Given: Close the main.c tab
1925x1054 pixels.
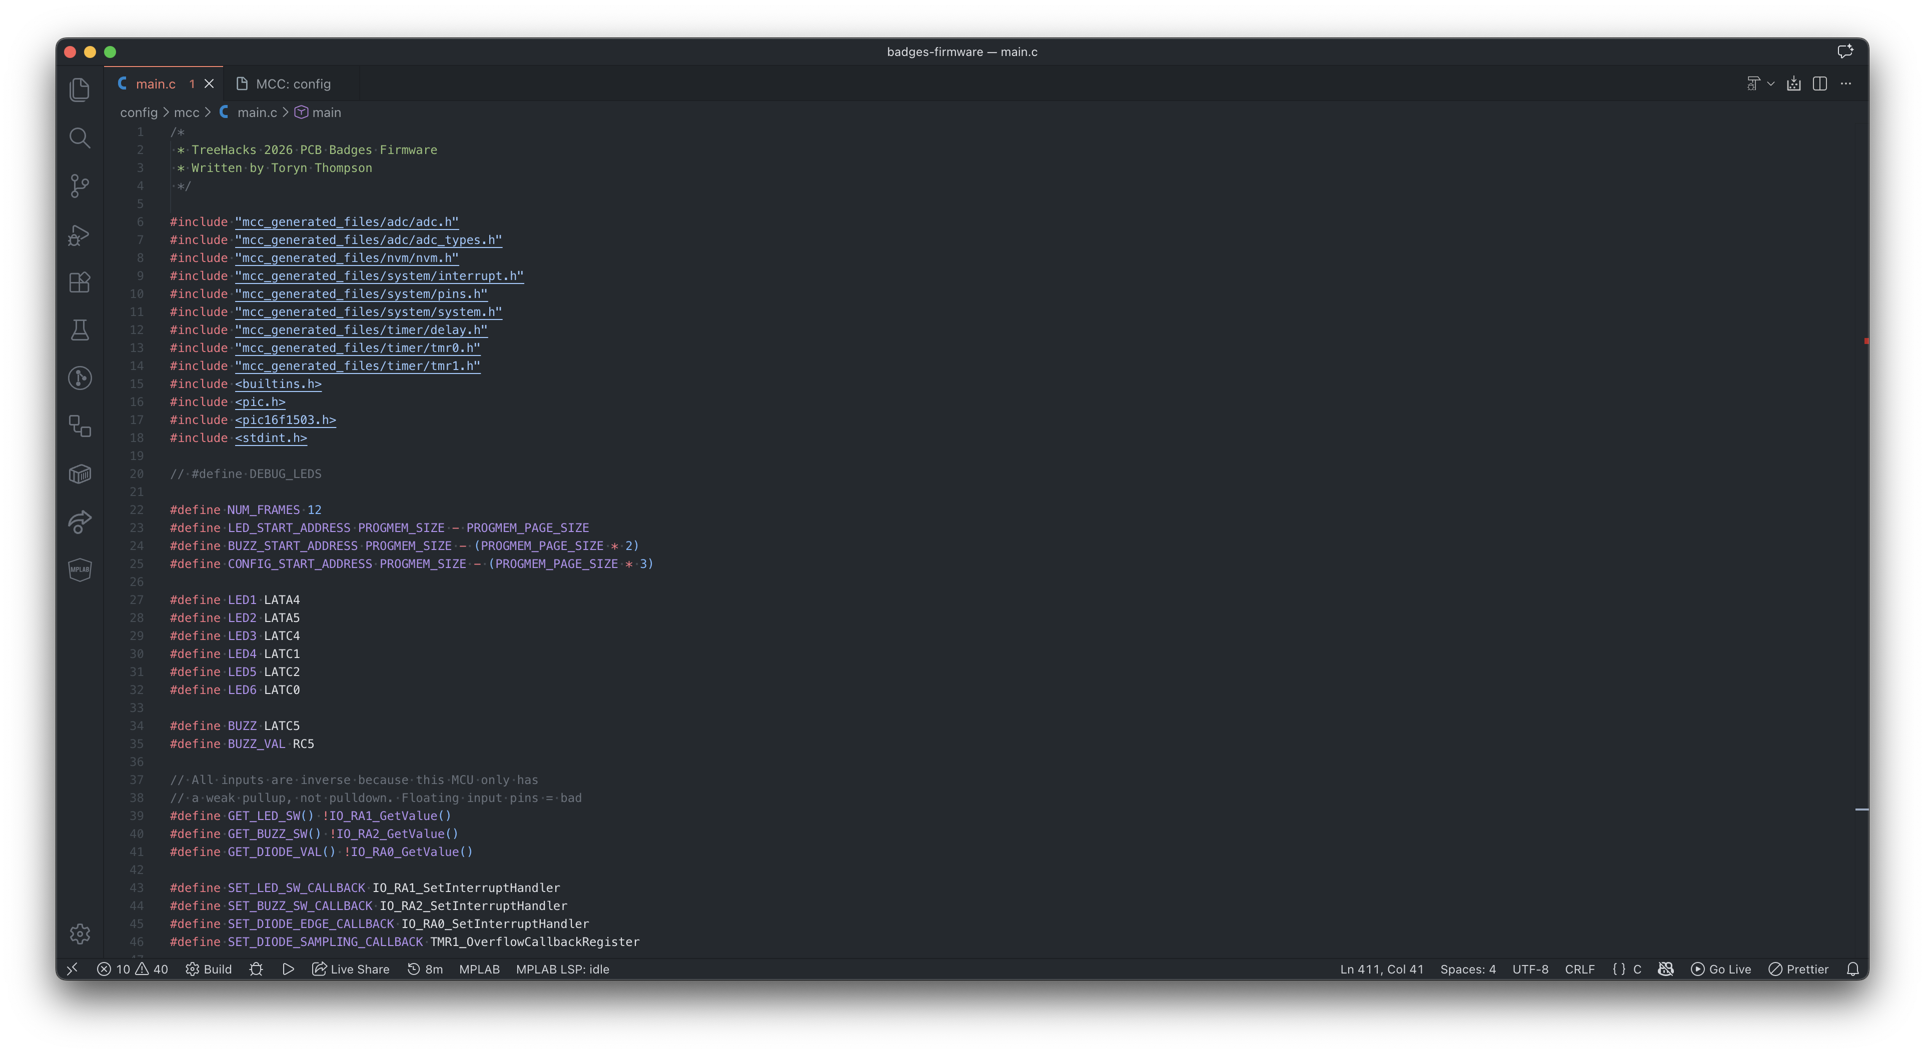Looking at the screenshot, I should pos(209,83).
